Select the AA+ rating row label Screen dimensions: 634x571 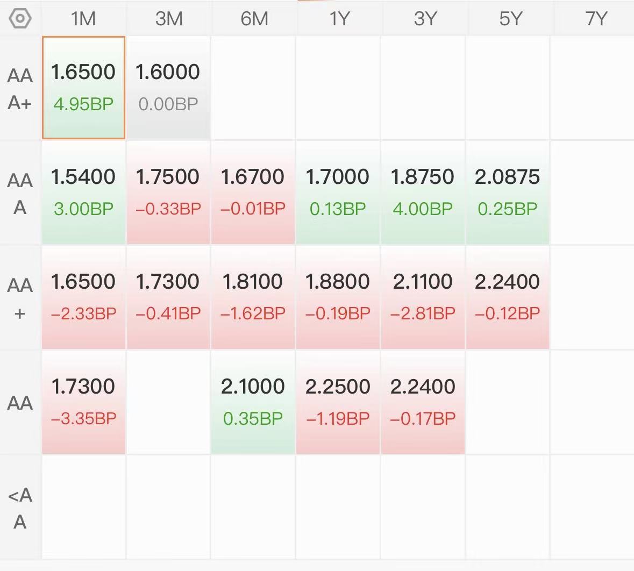point(20,298)
